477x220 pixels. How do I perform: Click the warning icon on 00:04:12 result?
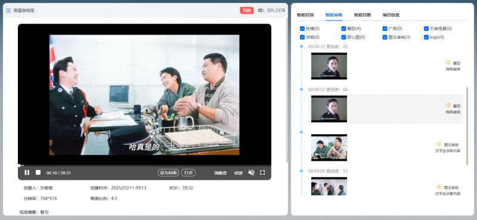[448, 106]
